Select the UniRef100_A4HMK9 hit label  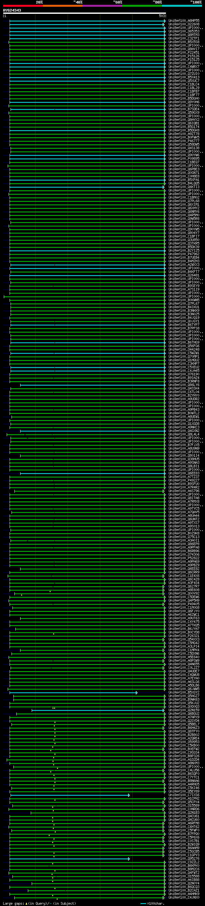pos(184,894)
